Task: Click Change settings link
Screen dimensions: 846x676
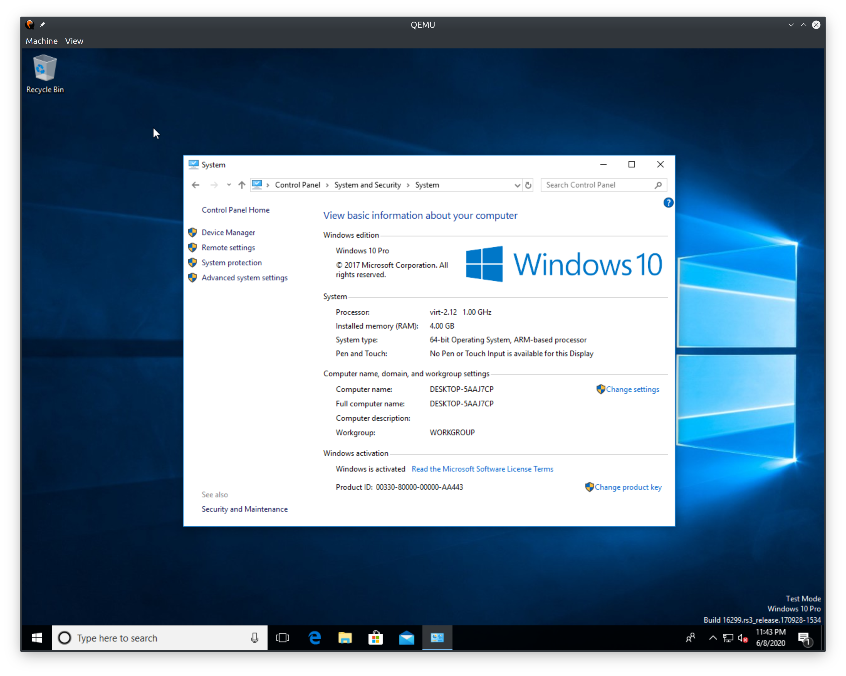Action: coord(632,389)
